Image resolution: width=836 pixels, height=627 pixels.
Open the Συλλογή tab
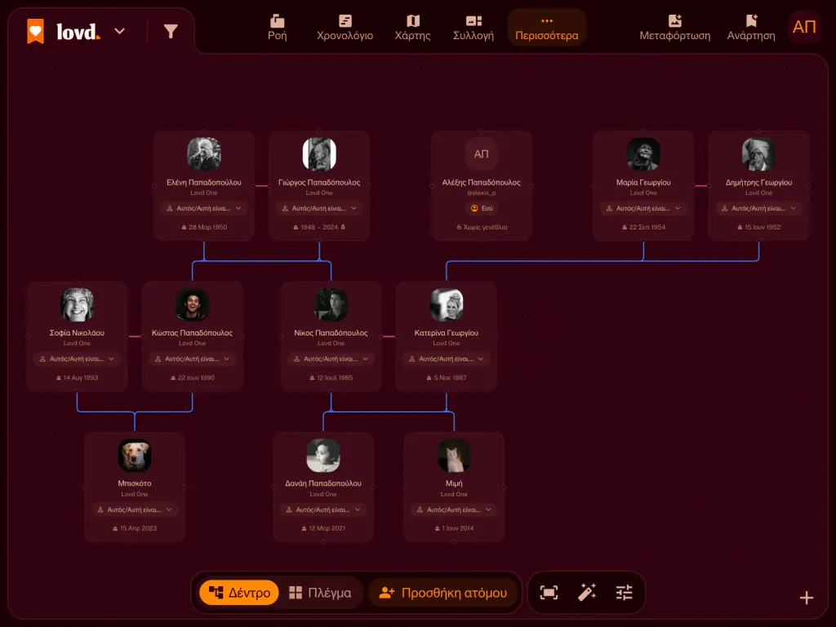pos(474,28)
